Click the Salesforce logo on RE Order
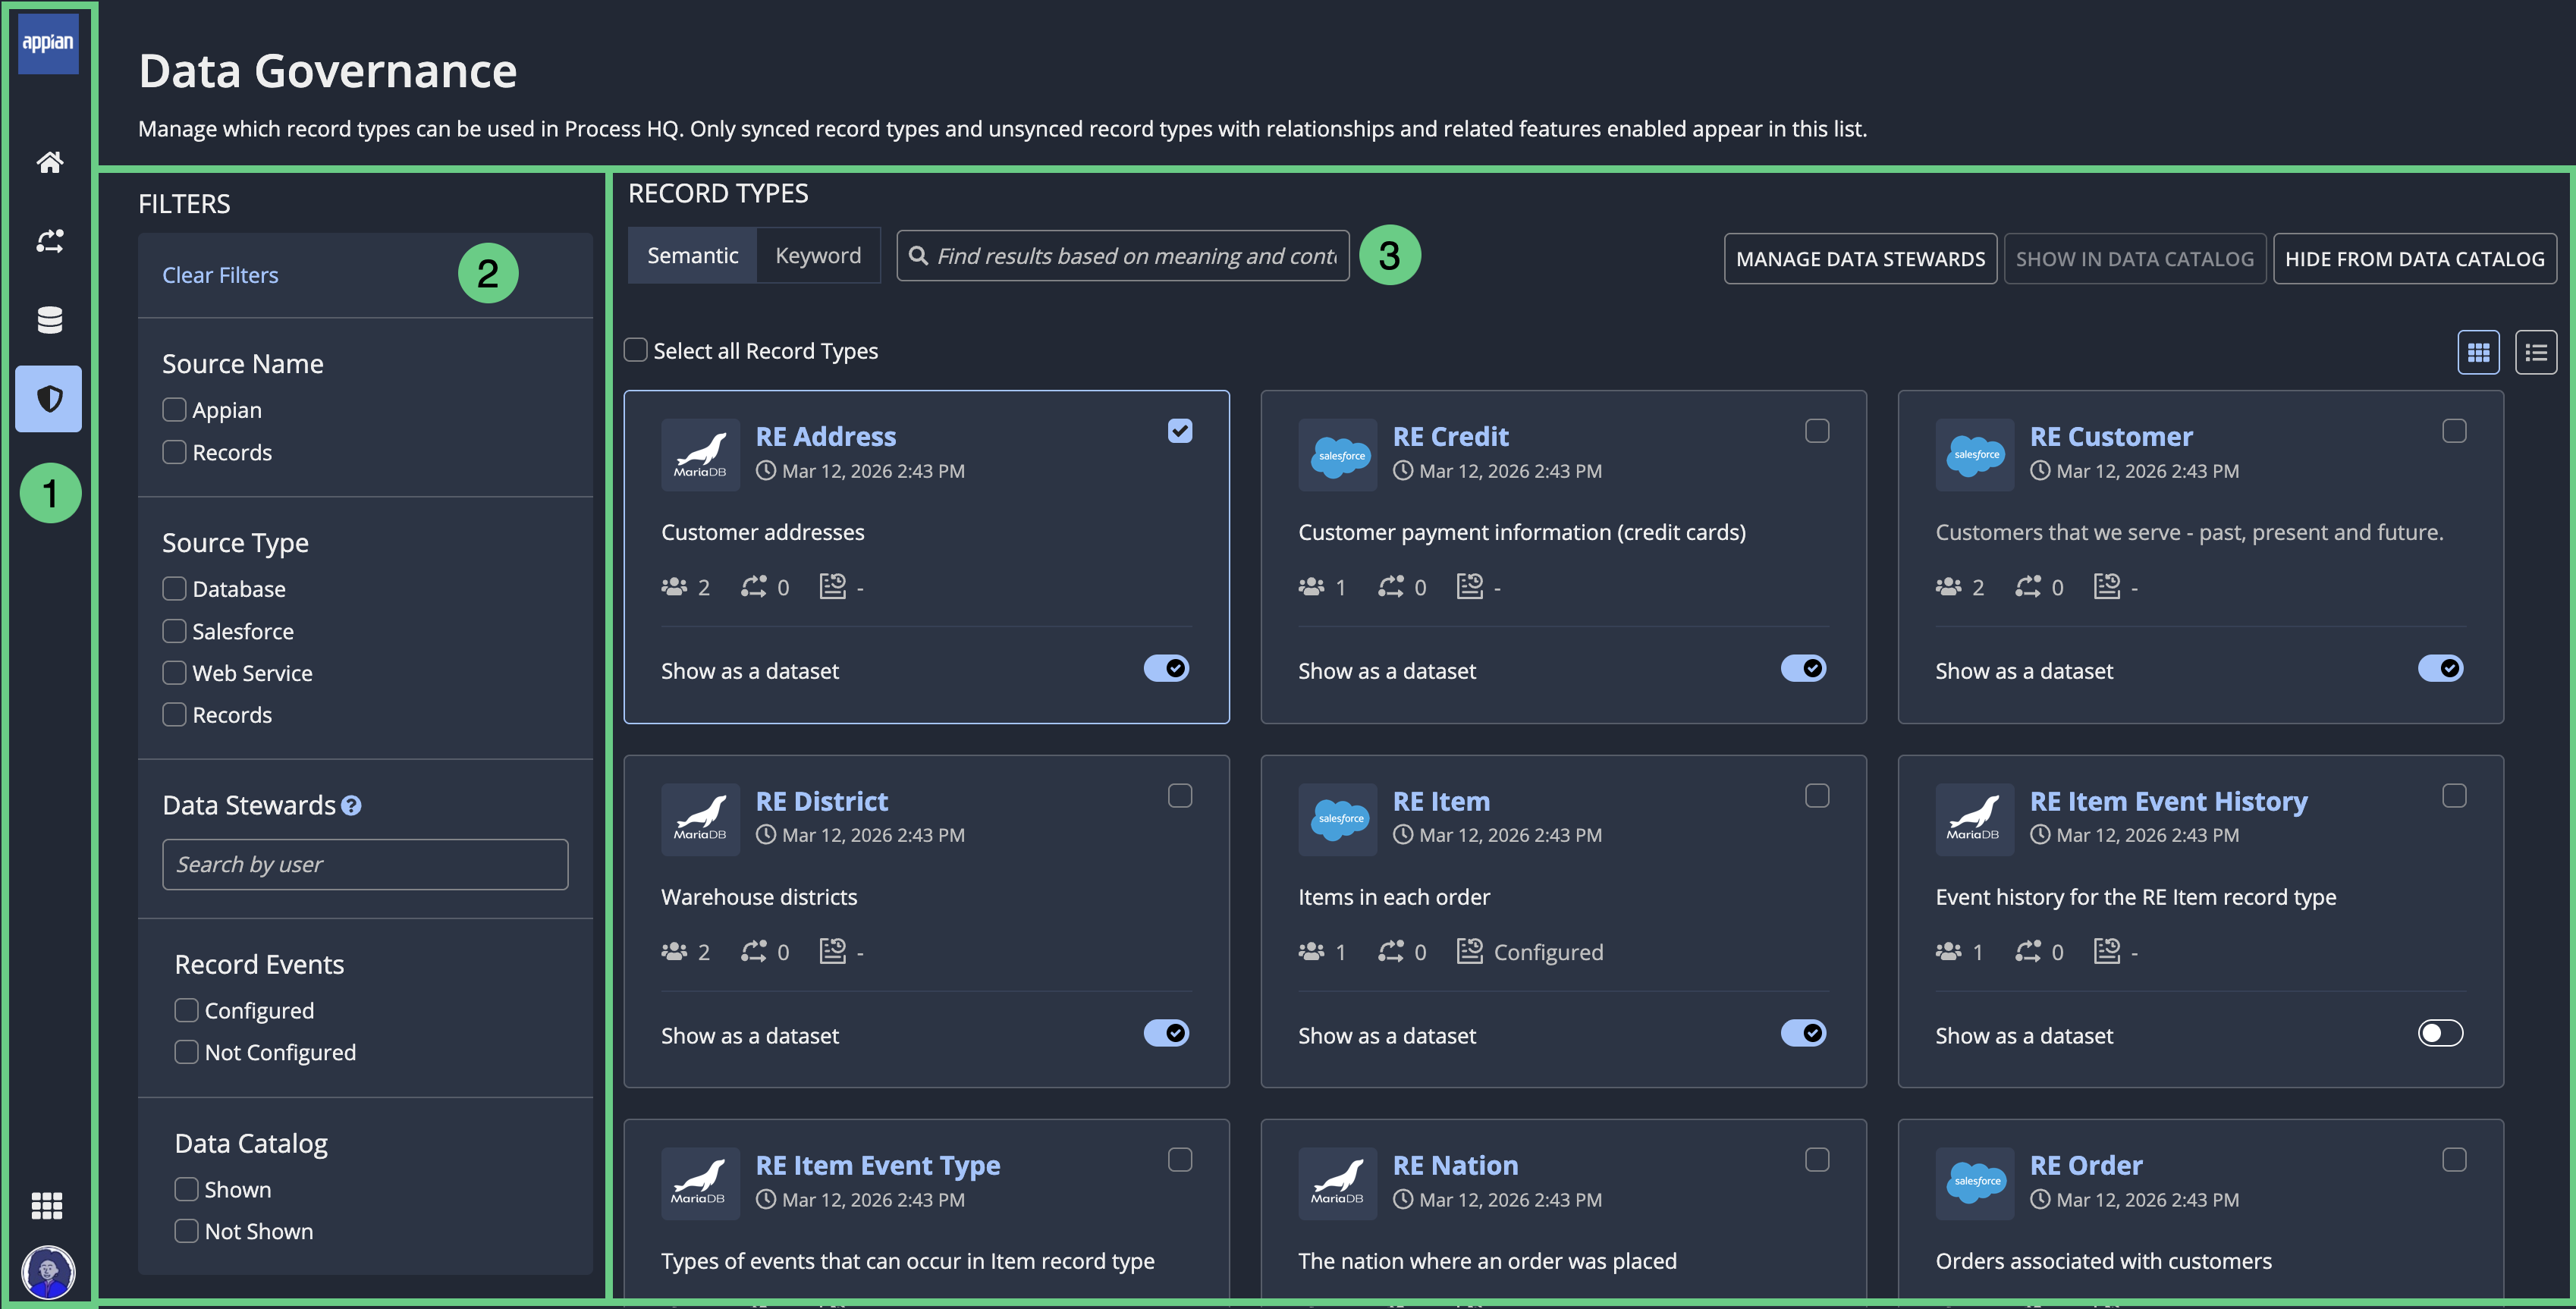This screenshot has height=1309, width=2576. pyautogui.click(x=1974, y=1184)
